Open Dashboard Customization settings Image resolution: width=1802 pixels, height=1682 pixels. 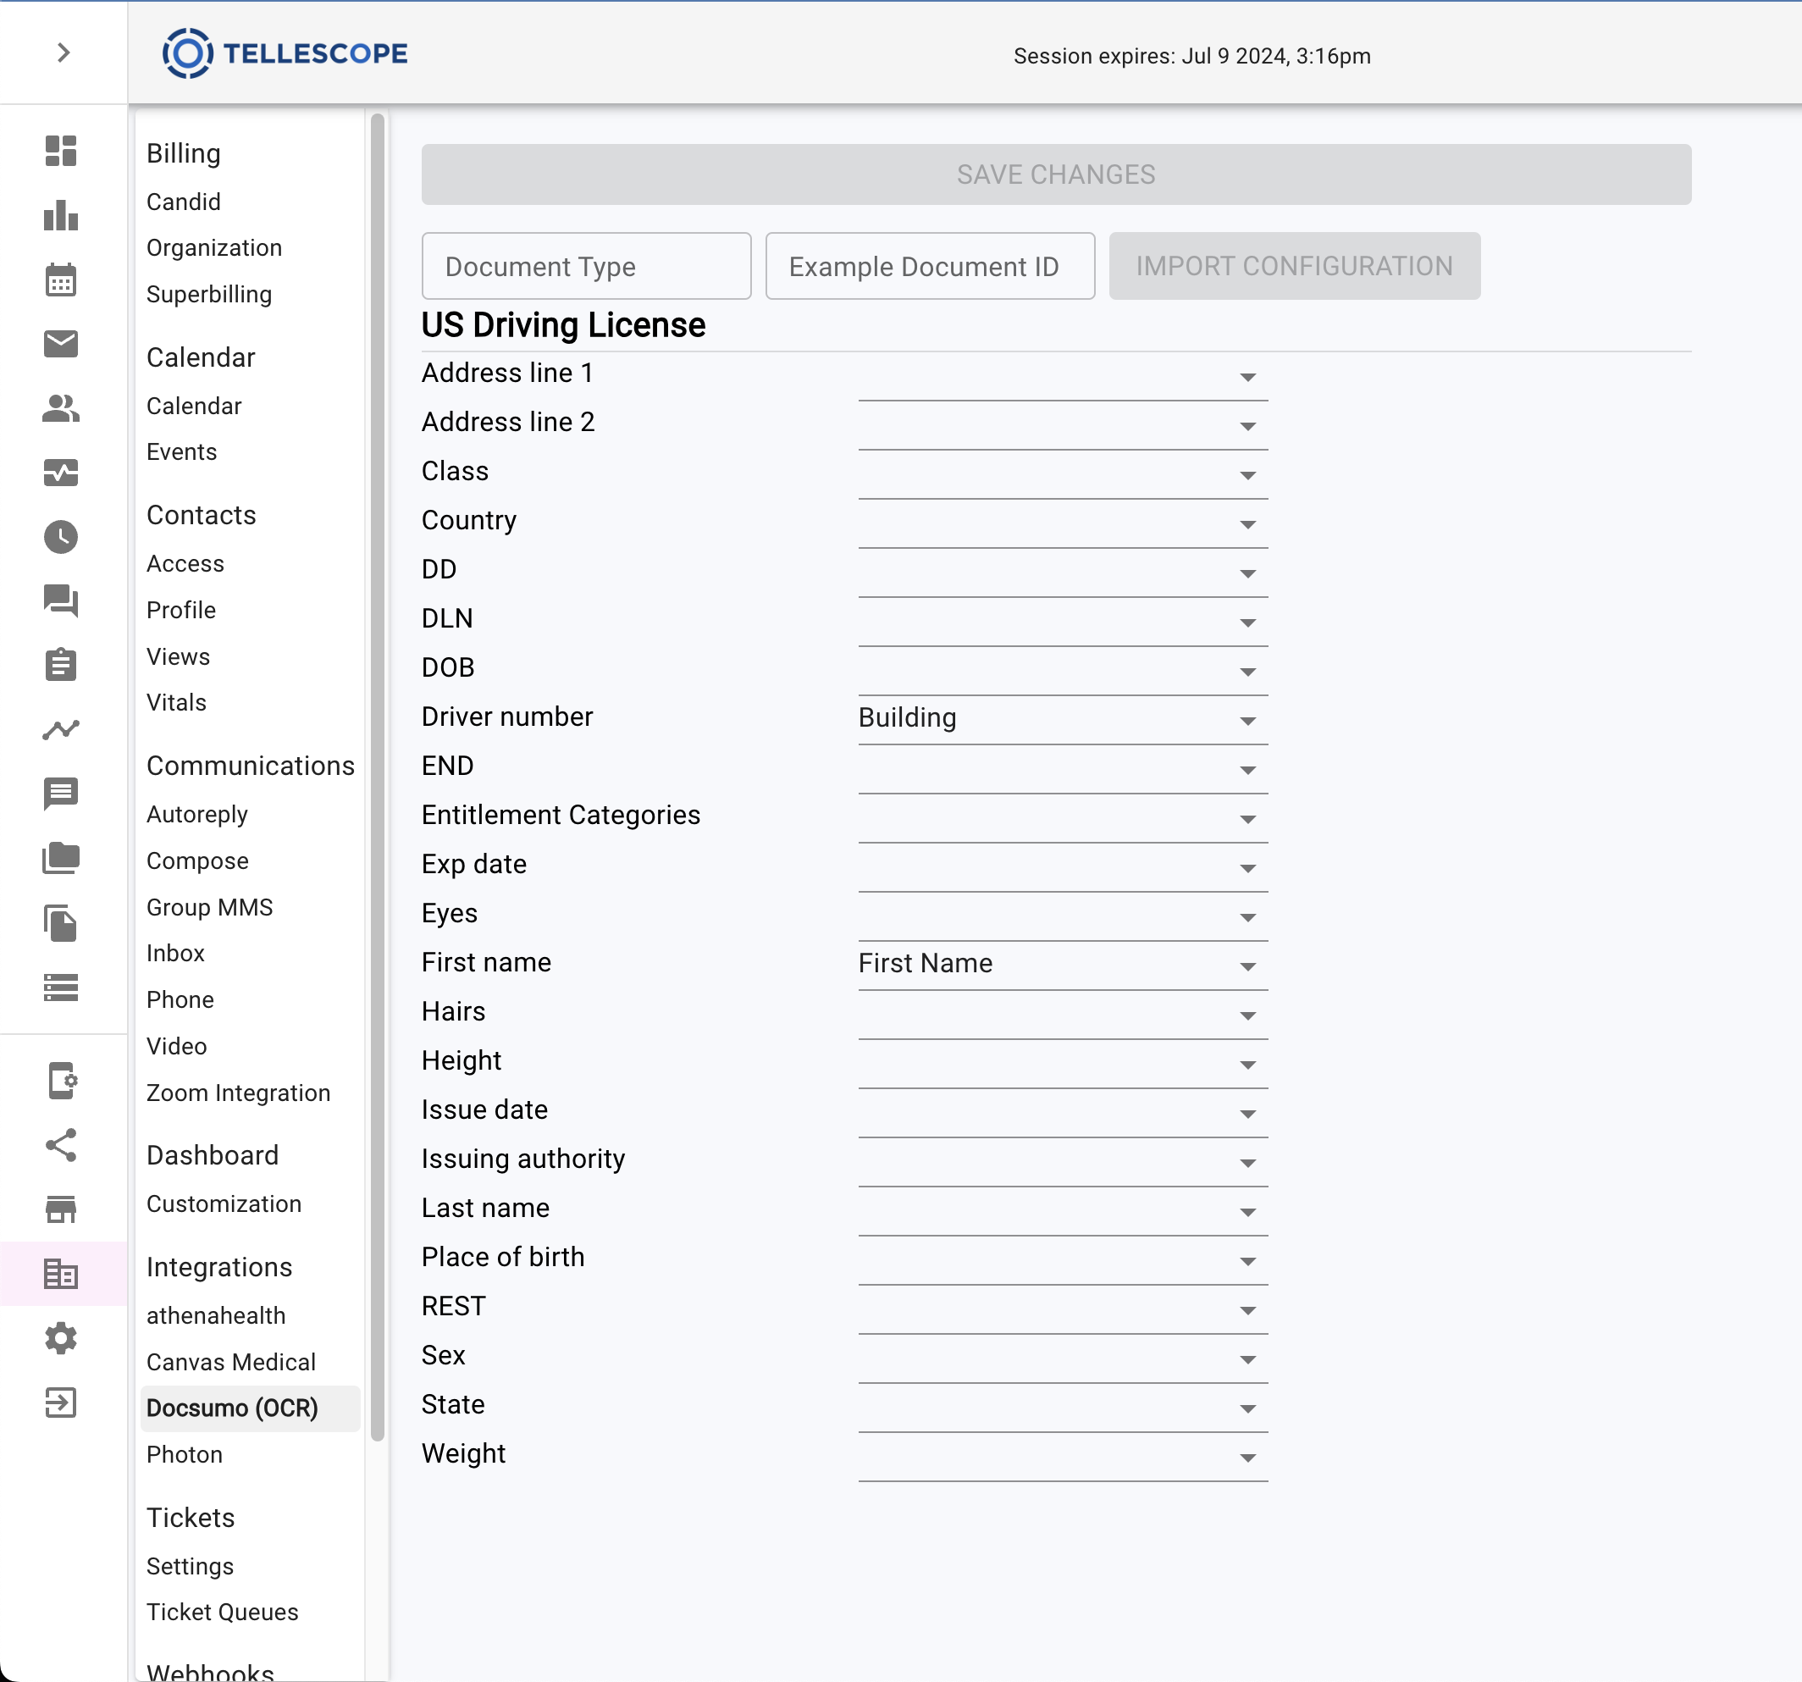224,1204
